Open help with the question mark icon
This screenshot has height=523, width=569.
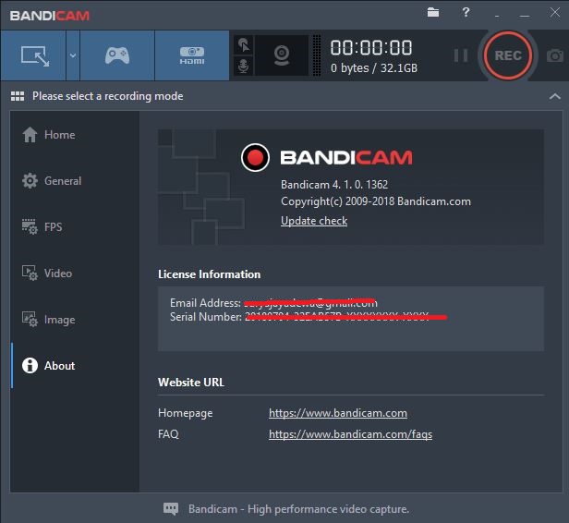point(466,13)
